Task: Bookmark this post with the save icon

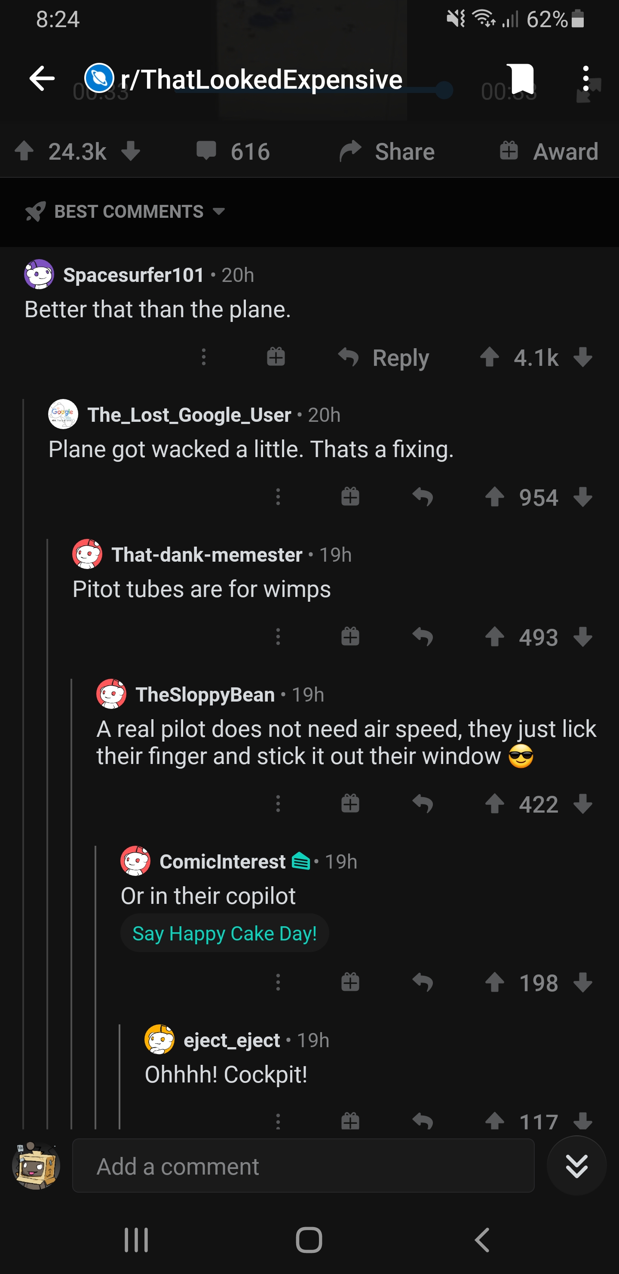Action: click(522, 78)
